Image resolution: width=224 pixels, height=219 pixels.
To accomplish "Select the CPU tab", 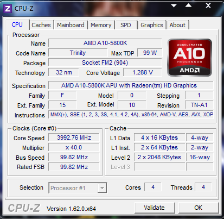I will click(x=17, y=24).
